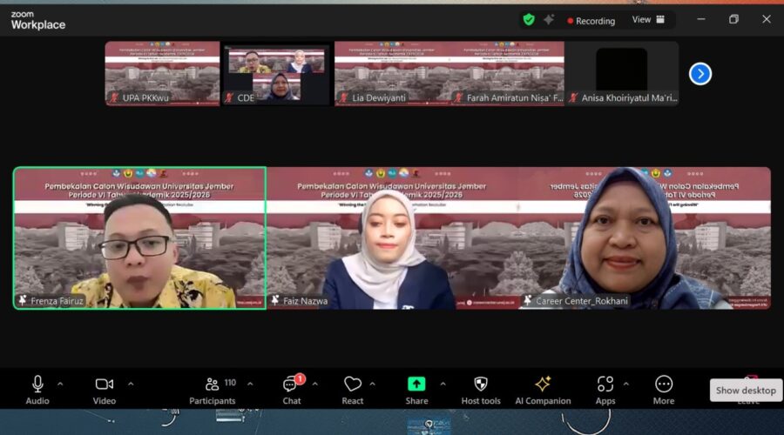Screen dimensions: 784x435
Task: Expand the Video options arrow
Action: coord(131,384)
